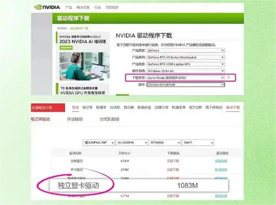Screen dimensions: 276x205
Task: Open the 产品类型 GeForce dropdown
Action: (186, 50)
